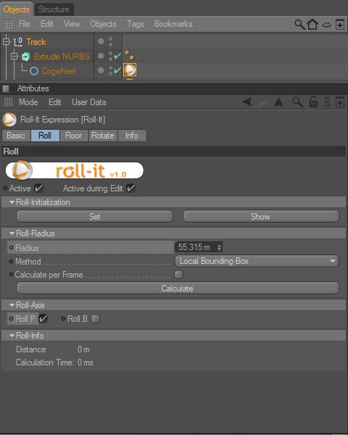The width and height of the screenshot is (348, 435).
Task: Collapse the Roll-Initialization section
Action: click(12, 202)
